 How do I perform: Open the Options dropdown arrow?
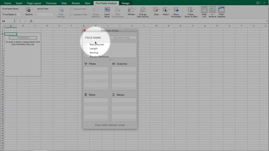(x=32, y=9)
